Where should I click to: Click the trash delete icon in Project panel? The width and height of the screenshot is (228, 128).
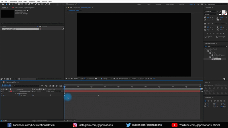click(19, 79)
